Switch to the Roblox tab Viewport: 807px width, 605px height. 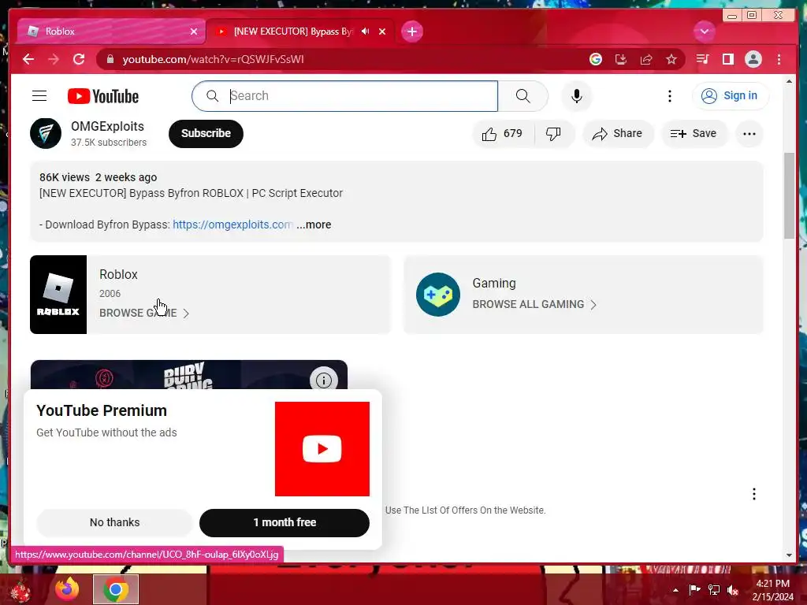tap(110, 32)
